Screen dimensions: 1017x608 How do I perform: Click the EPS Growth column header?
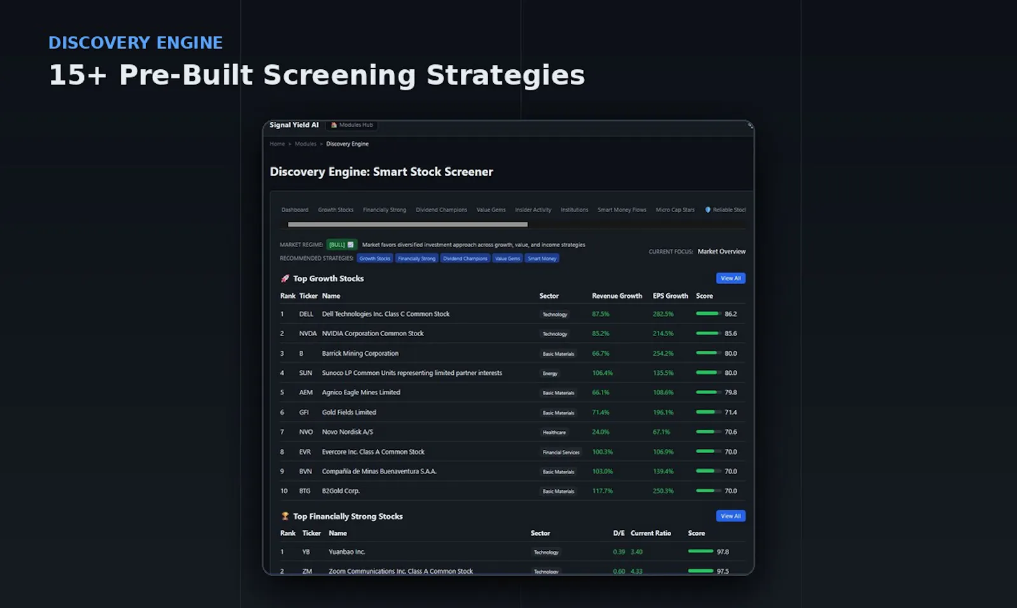tap(670, 296)
